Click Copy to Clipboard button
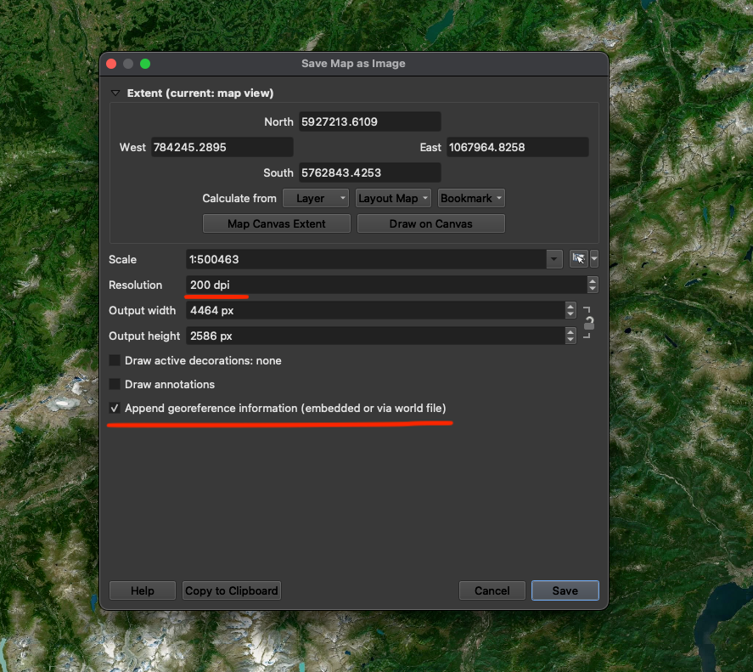The height and width of the screenshot is (672, 753). [232, 590]
